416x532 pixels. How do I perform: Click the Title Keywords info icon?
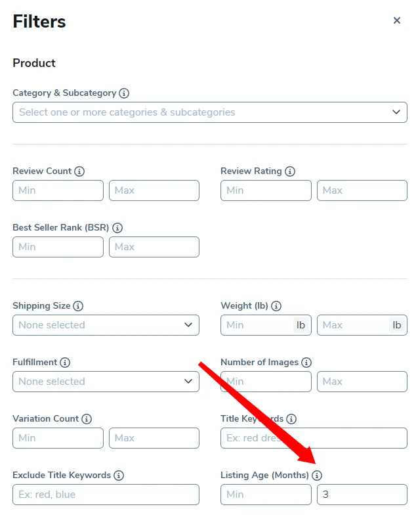290,418
